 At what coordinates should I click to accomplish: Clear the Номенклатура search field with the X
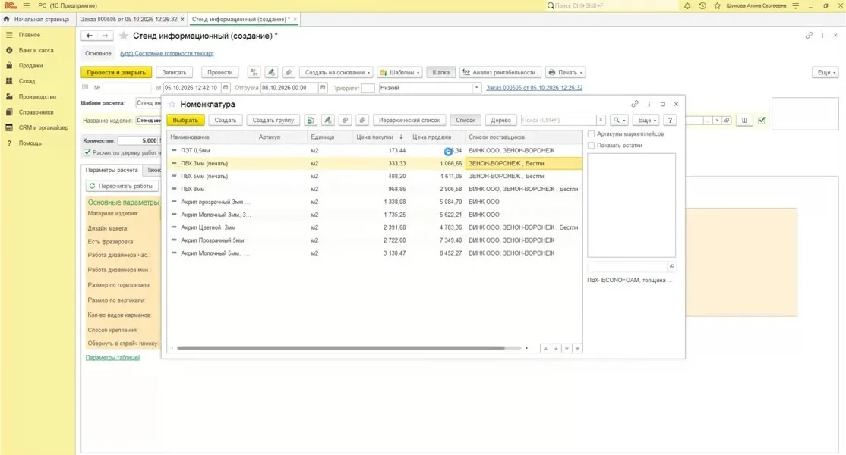(x=601, y=120)
